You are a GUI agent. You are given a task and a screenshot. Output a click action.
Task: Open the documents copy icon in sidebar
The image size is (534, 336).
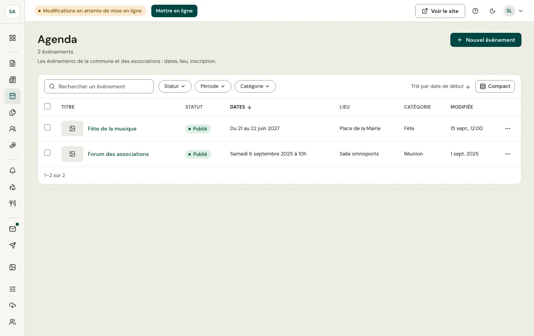point(13,113)
